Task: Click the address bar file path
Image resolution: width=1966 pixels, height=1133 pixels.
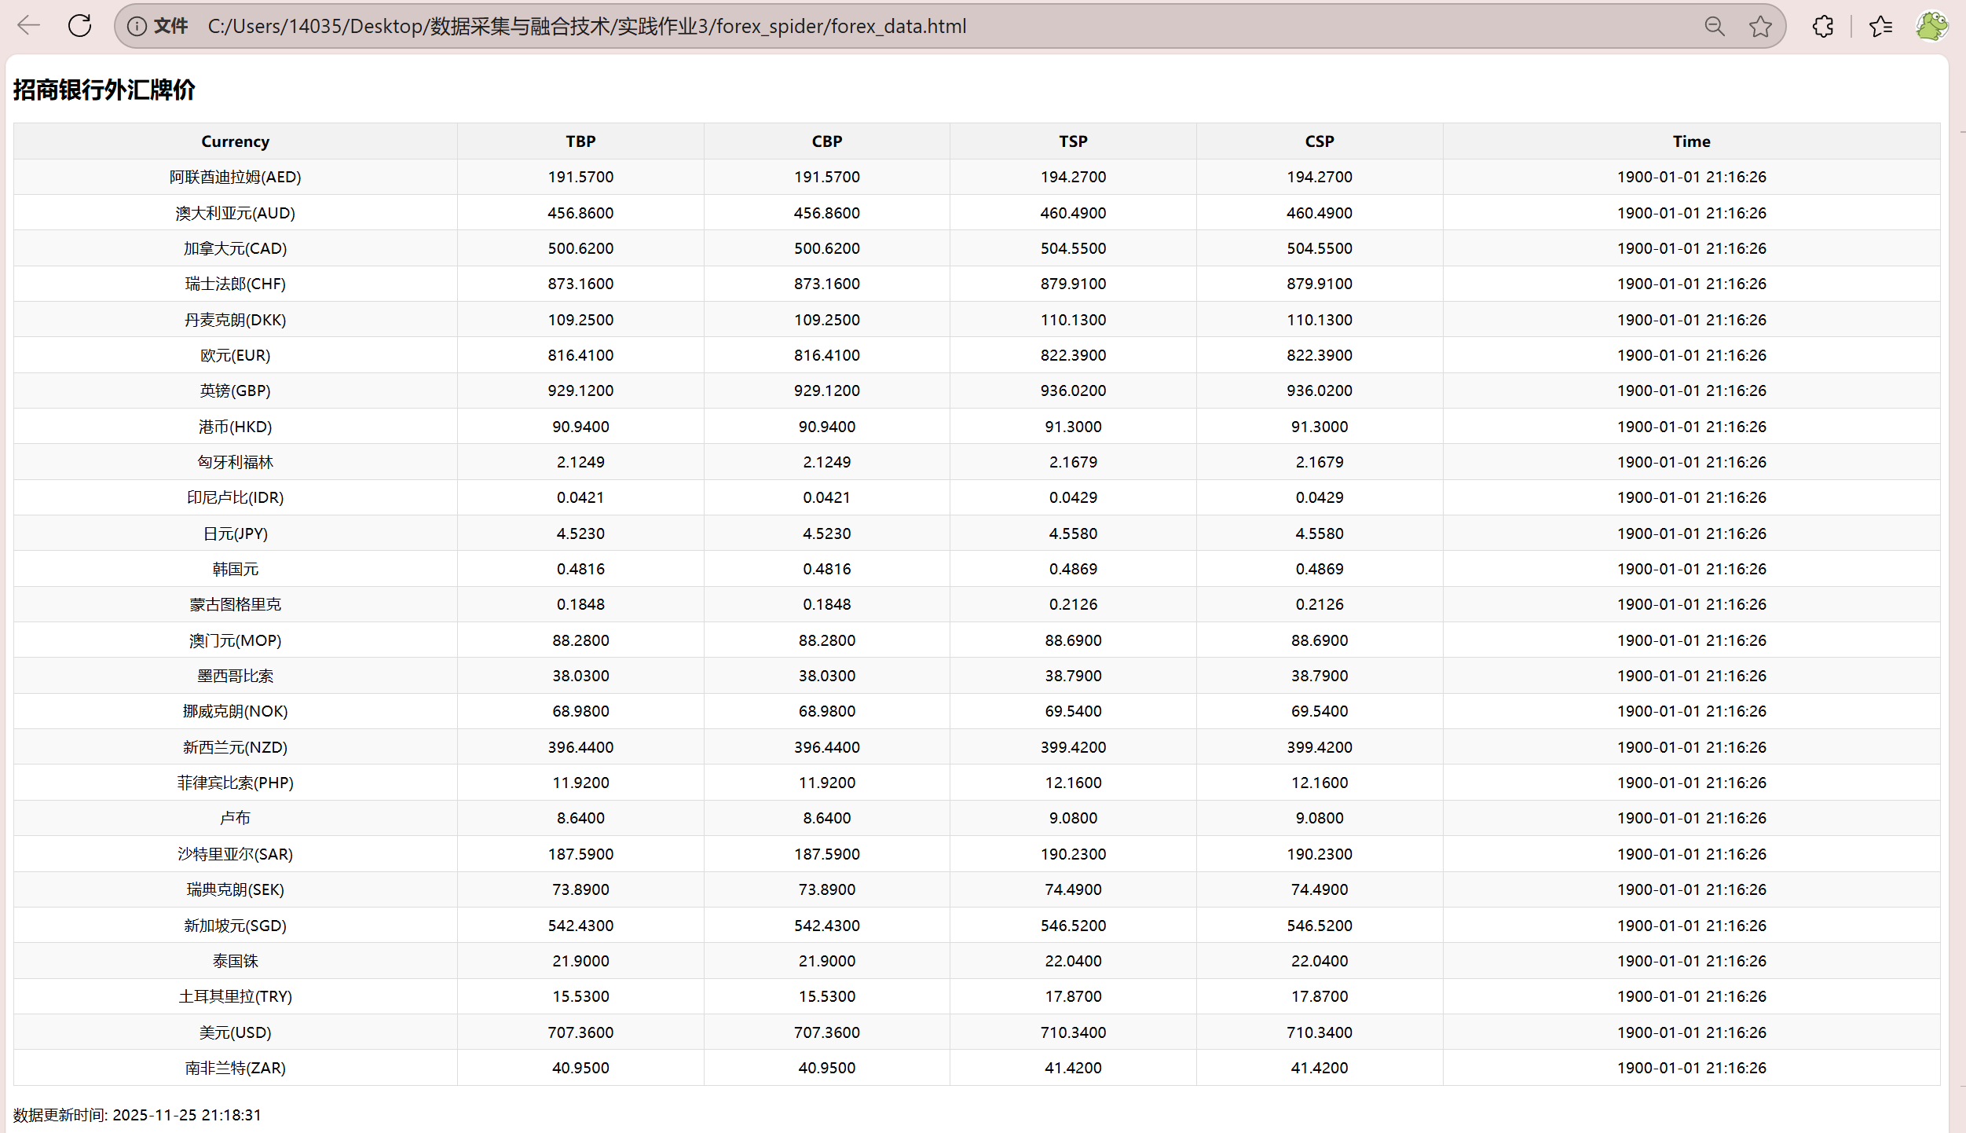Action: 586,27
